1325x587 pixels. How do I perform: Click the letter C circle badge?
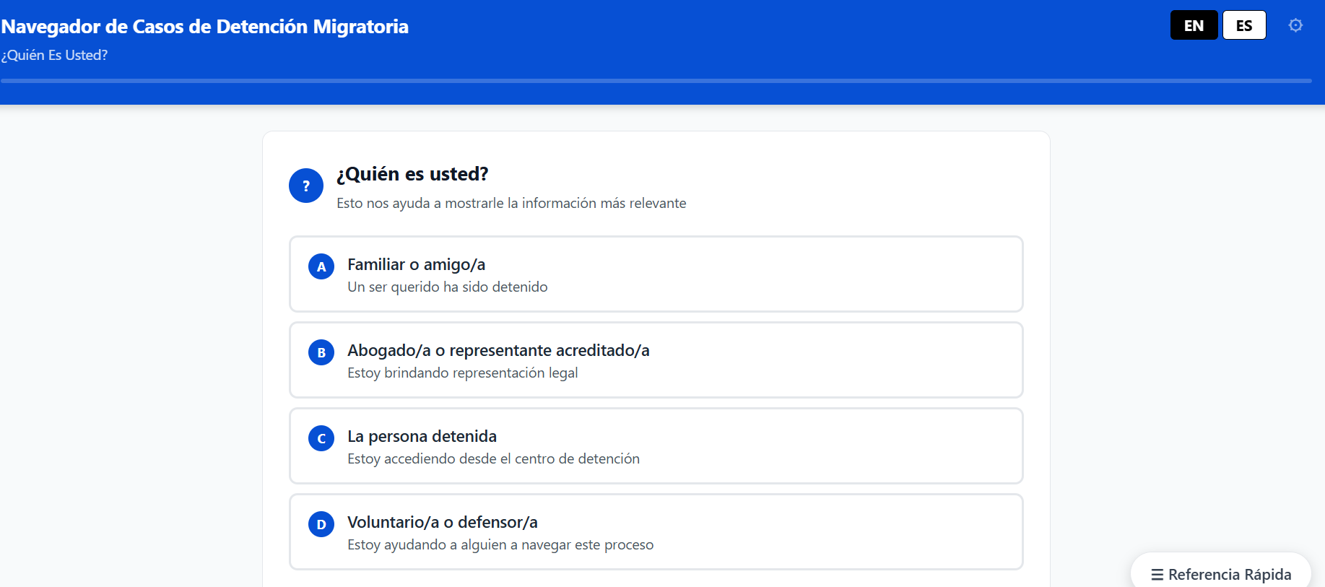(321, 438)
